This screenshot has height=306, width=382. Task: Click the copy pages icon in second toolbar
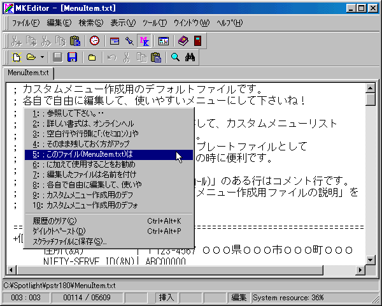pos(141,57)
